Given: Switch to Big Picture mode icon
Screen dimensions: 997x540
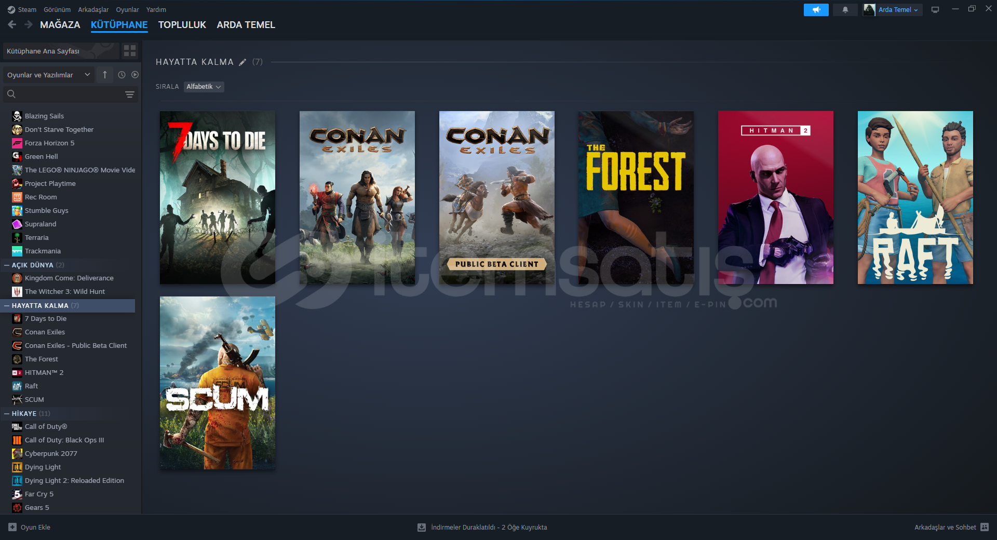Looking at the screenshot, I should (935, 10).
